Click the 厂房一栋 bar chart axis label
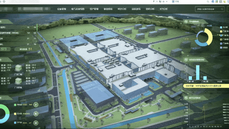The width and height of the screenshot is (229, 129). [x=190, y=81]
